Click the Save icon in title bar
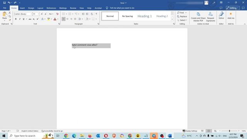The width and height of the screenshot is (247, 139). 4,3
